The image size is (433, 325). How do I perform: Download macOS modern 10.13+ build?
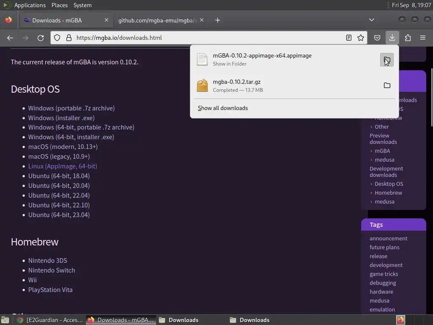click(63, 147)
